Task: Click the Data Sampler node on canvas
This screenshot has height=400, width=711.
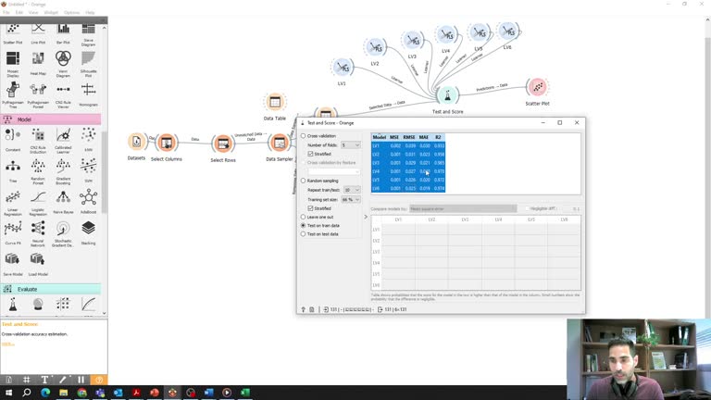Action: (279, 143)
